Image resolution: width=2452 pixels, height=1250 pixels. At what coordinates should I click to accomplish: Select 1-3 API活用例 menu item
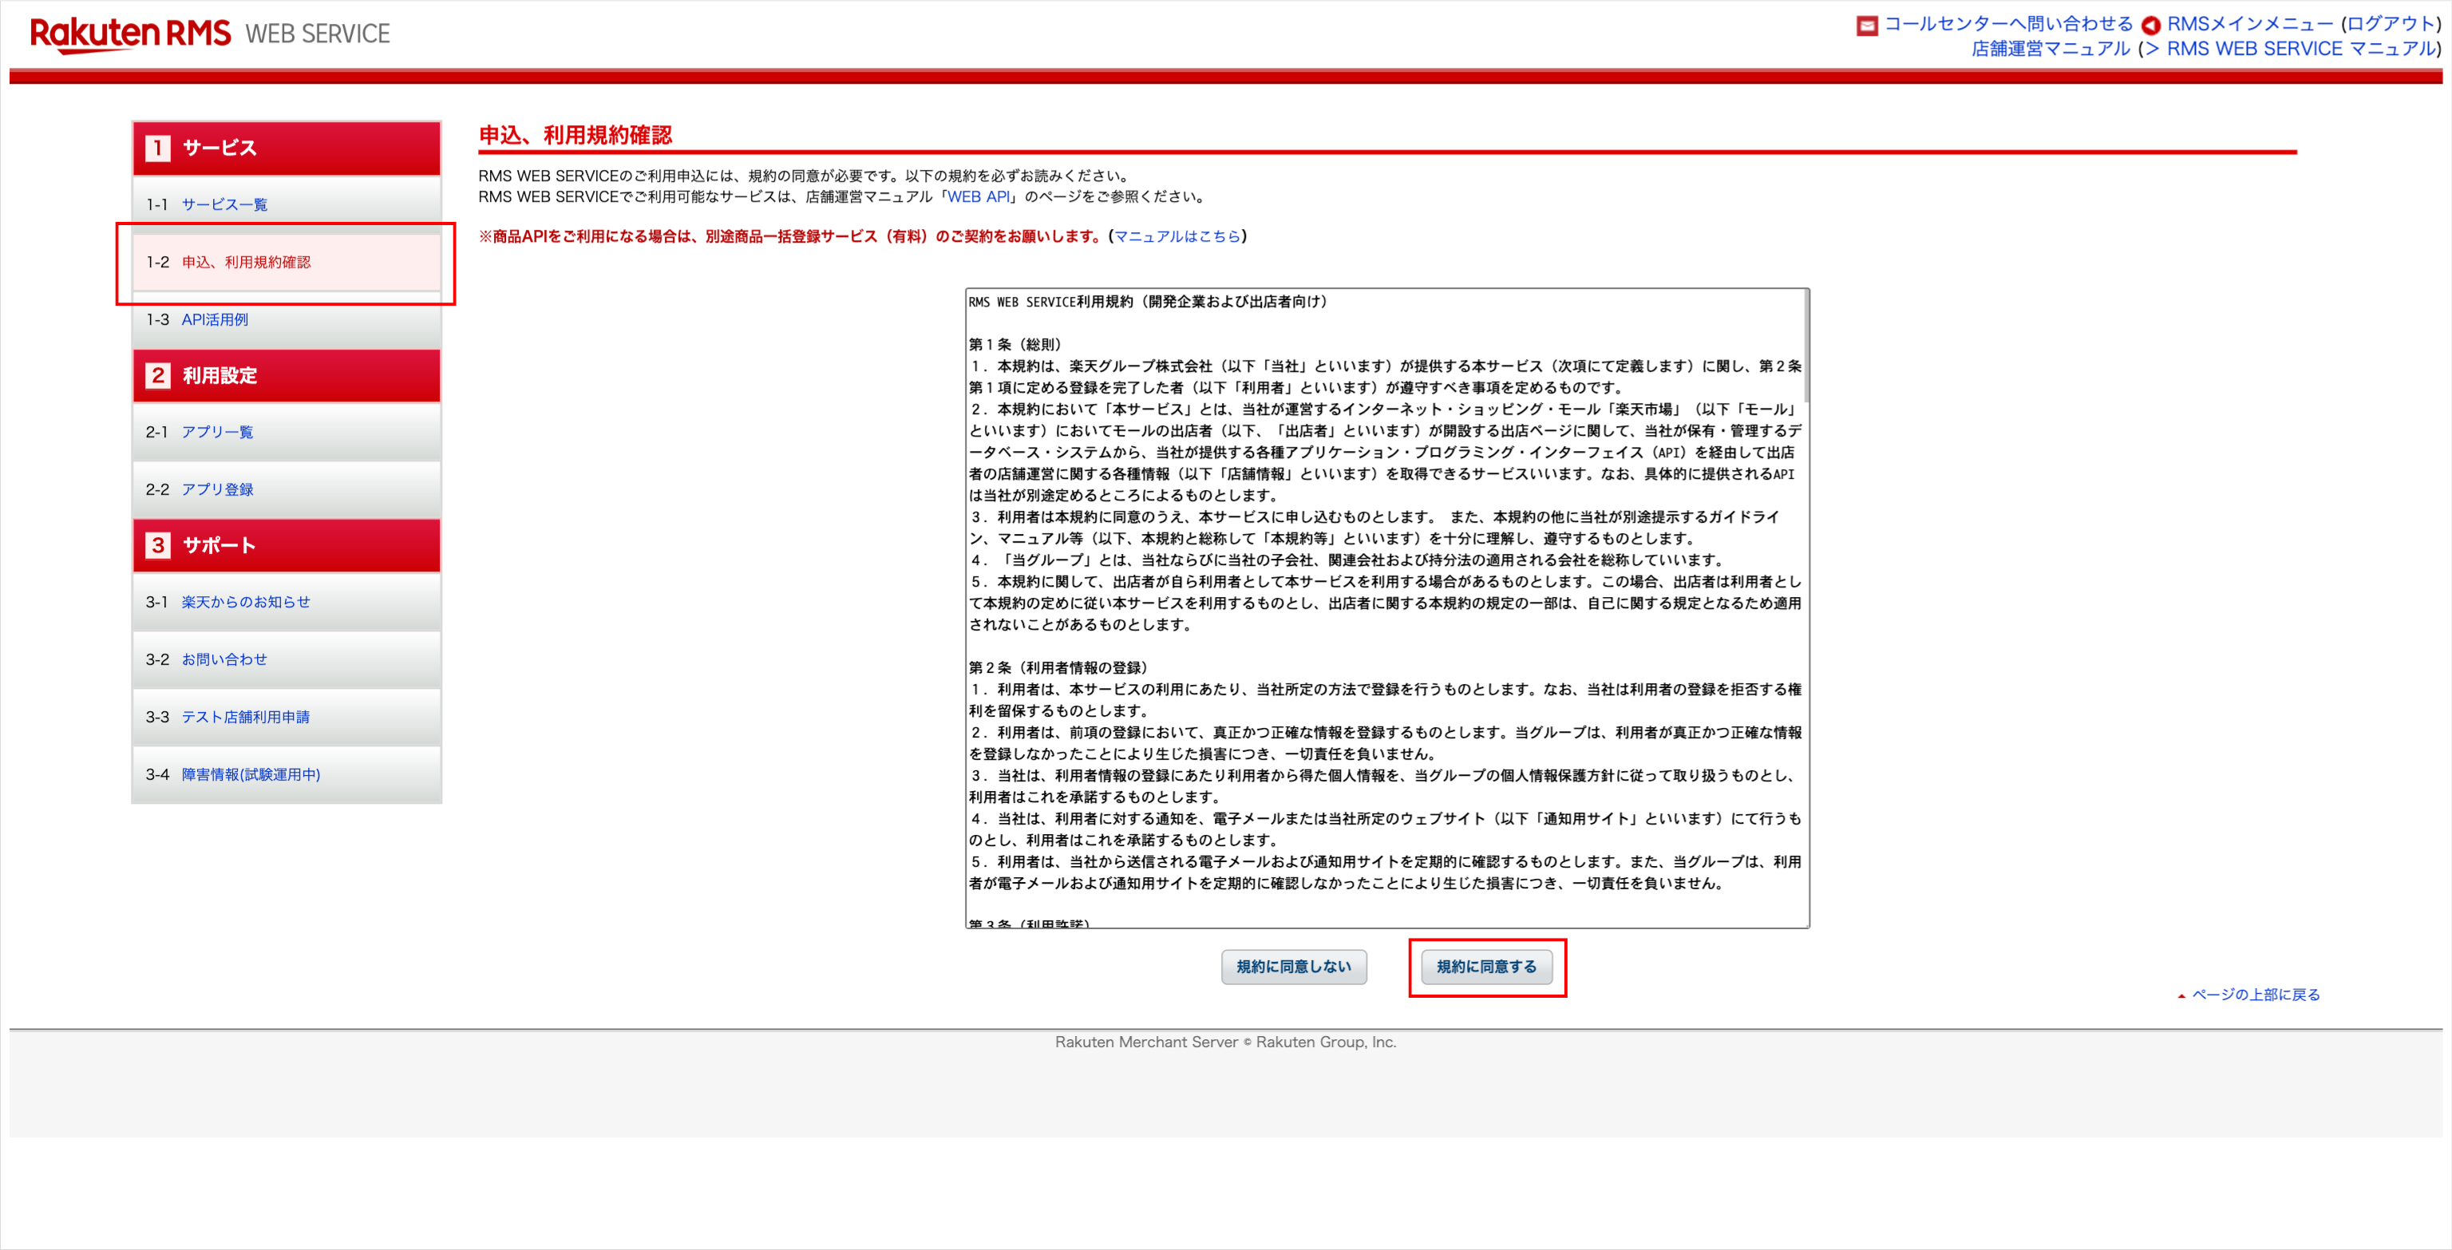point(287,320)
